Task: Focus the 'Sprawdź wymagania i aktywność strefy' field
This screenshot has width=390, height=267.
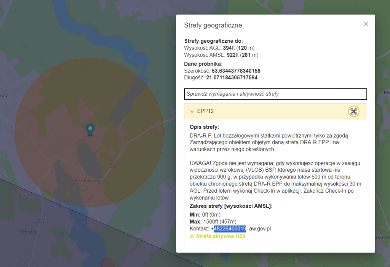Action: click(275, 94)
